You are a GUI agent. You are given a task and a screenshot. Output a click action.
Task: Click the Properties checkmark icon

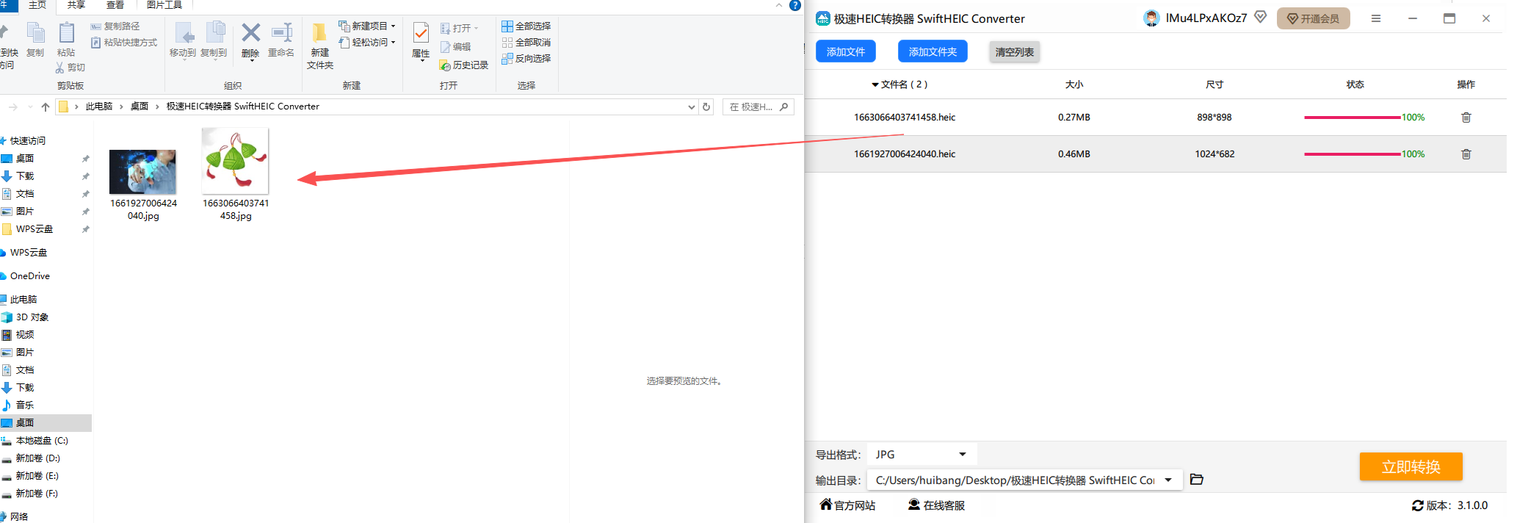tap(421, 33)
